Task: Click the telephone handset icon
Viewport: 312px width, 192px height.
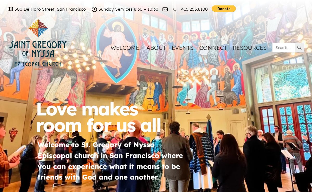Action: coord(174,9)
